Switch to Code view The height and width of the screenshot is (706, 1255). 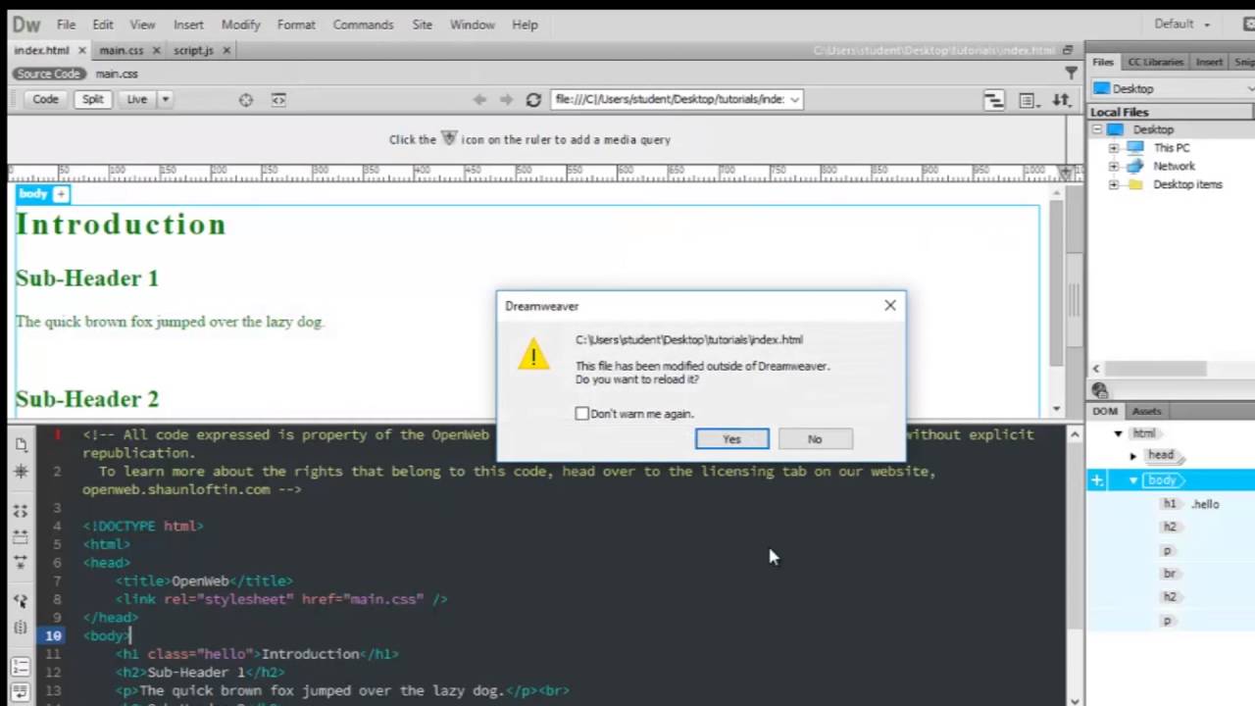(45, 99)
